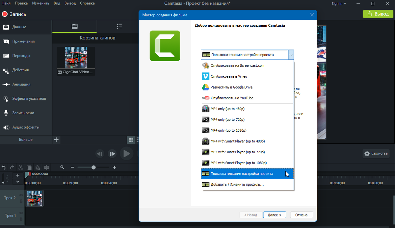Open the Анимация panel in sidebar

[20, 84]
